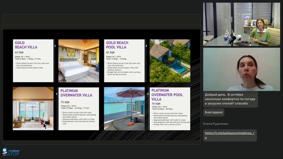This screenshot has height=159, width=283.
Task: Click the chat question about October weather
Action: 230,99
